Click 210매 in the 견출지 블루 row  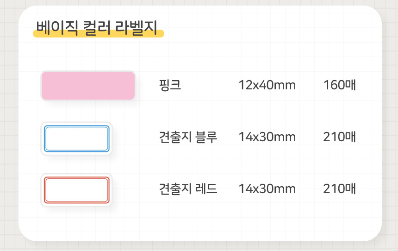tap(340, 137)
